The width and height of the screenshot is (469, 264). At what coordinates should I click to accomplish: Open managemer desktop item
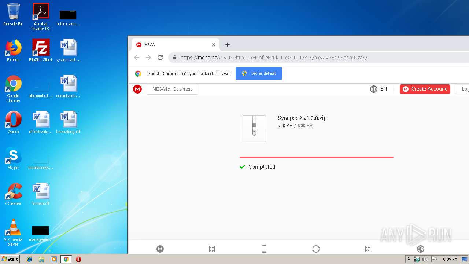pos(41,233)
